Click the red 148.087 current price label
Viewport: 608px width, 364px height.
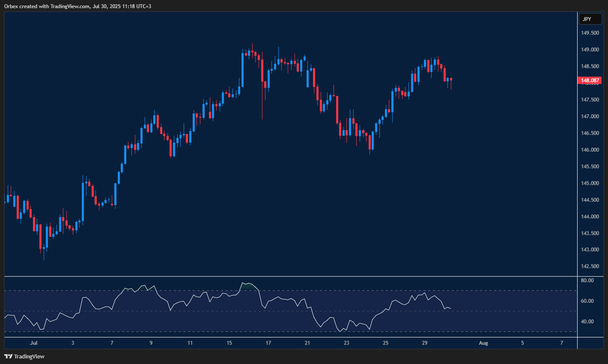590,80
